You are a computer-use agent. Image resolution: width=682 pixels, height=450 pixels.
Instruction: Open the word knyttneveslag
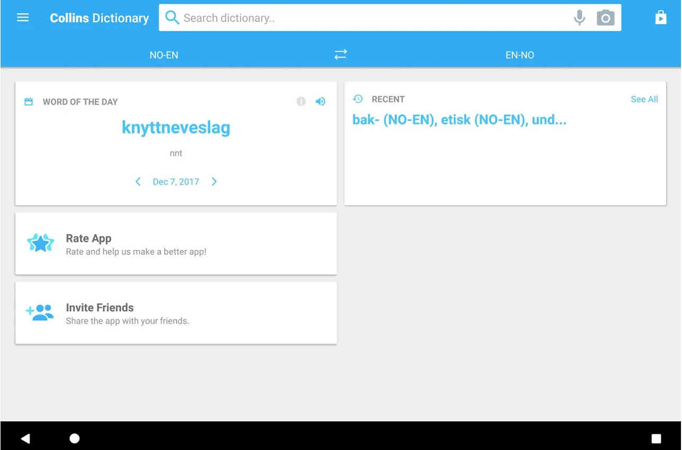(x=176, y=128)
